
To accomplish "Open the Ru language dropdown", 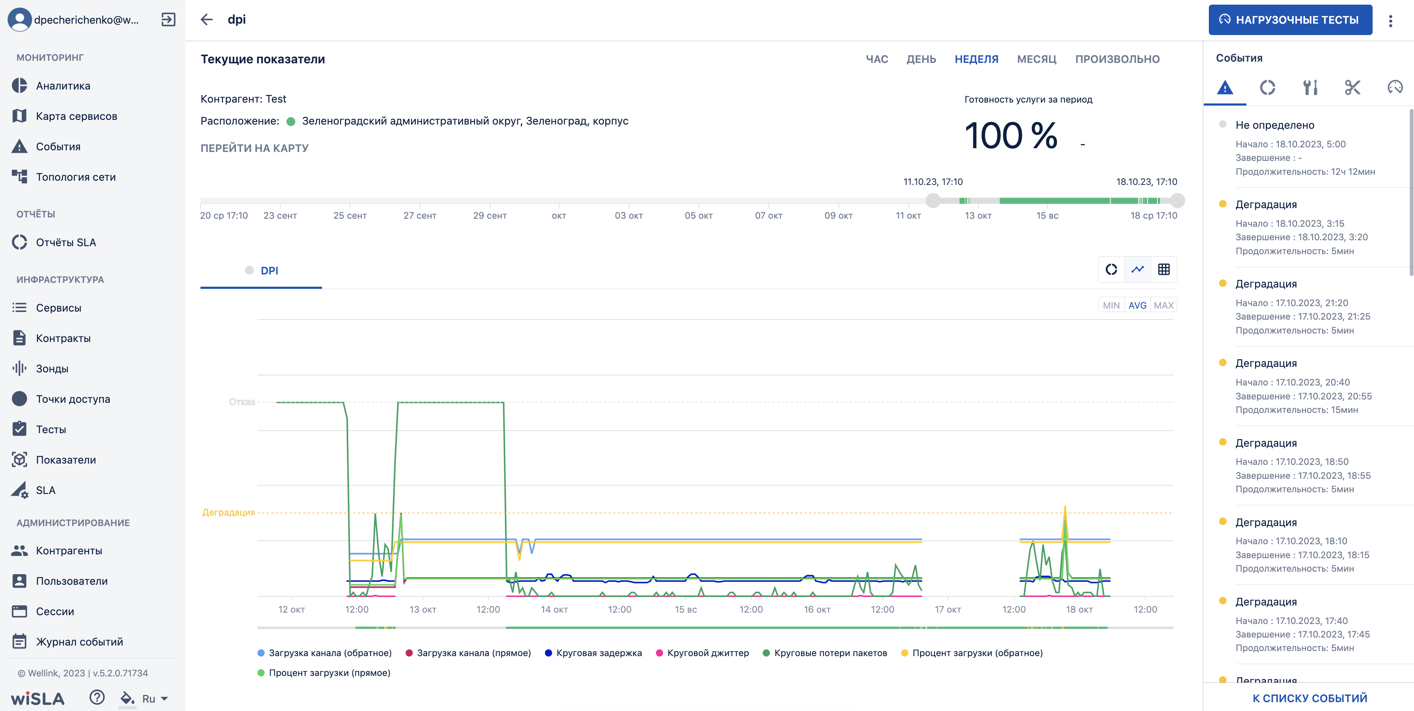I will pyautogui.click(x=155, y=698).
